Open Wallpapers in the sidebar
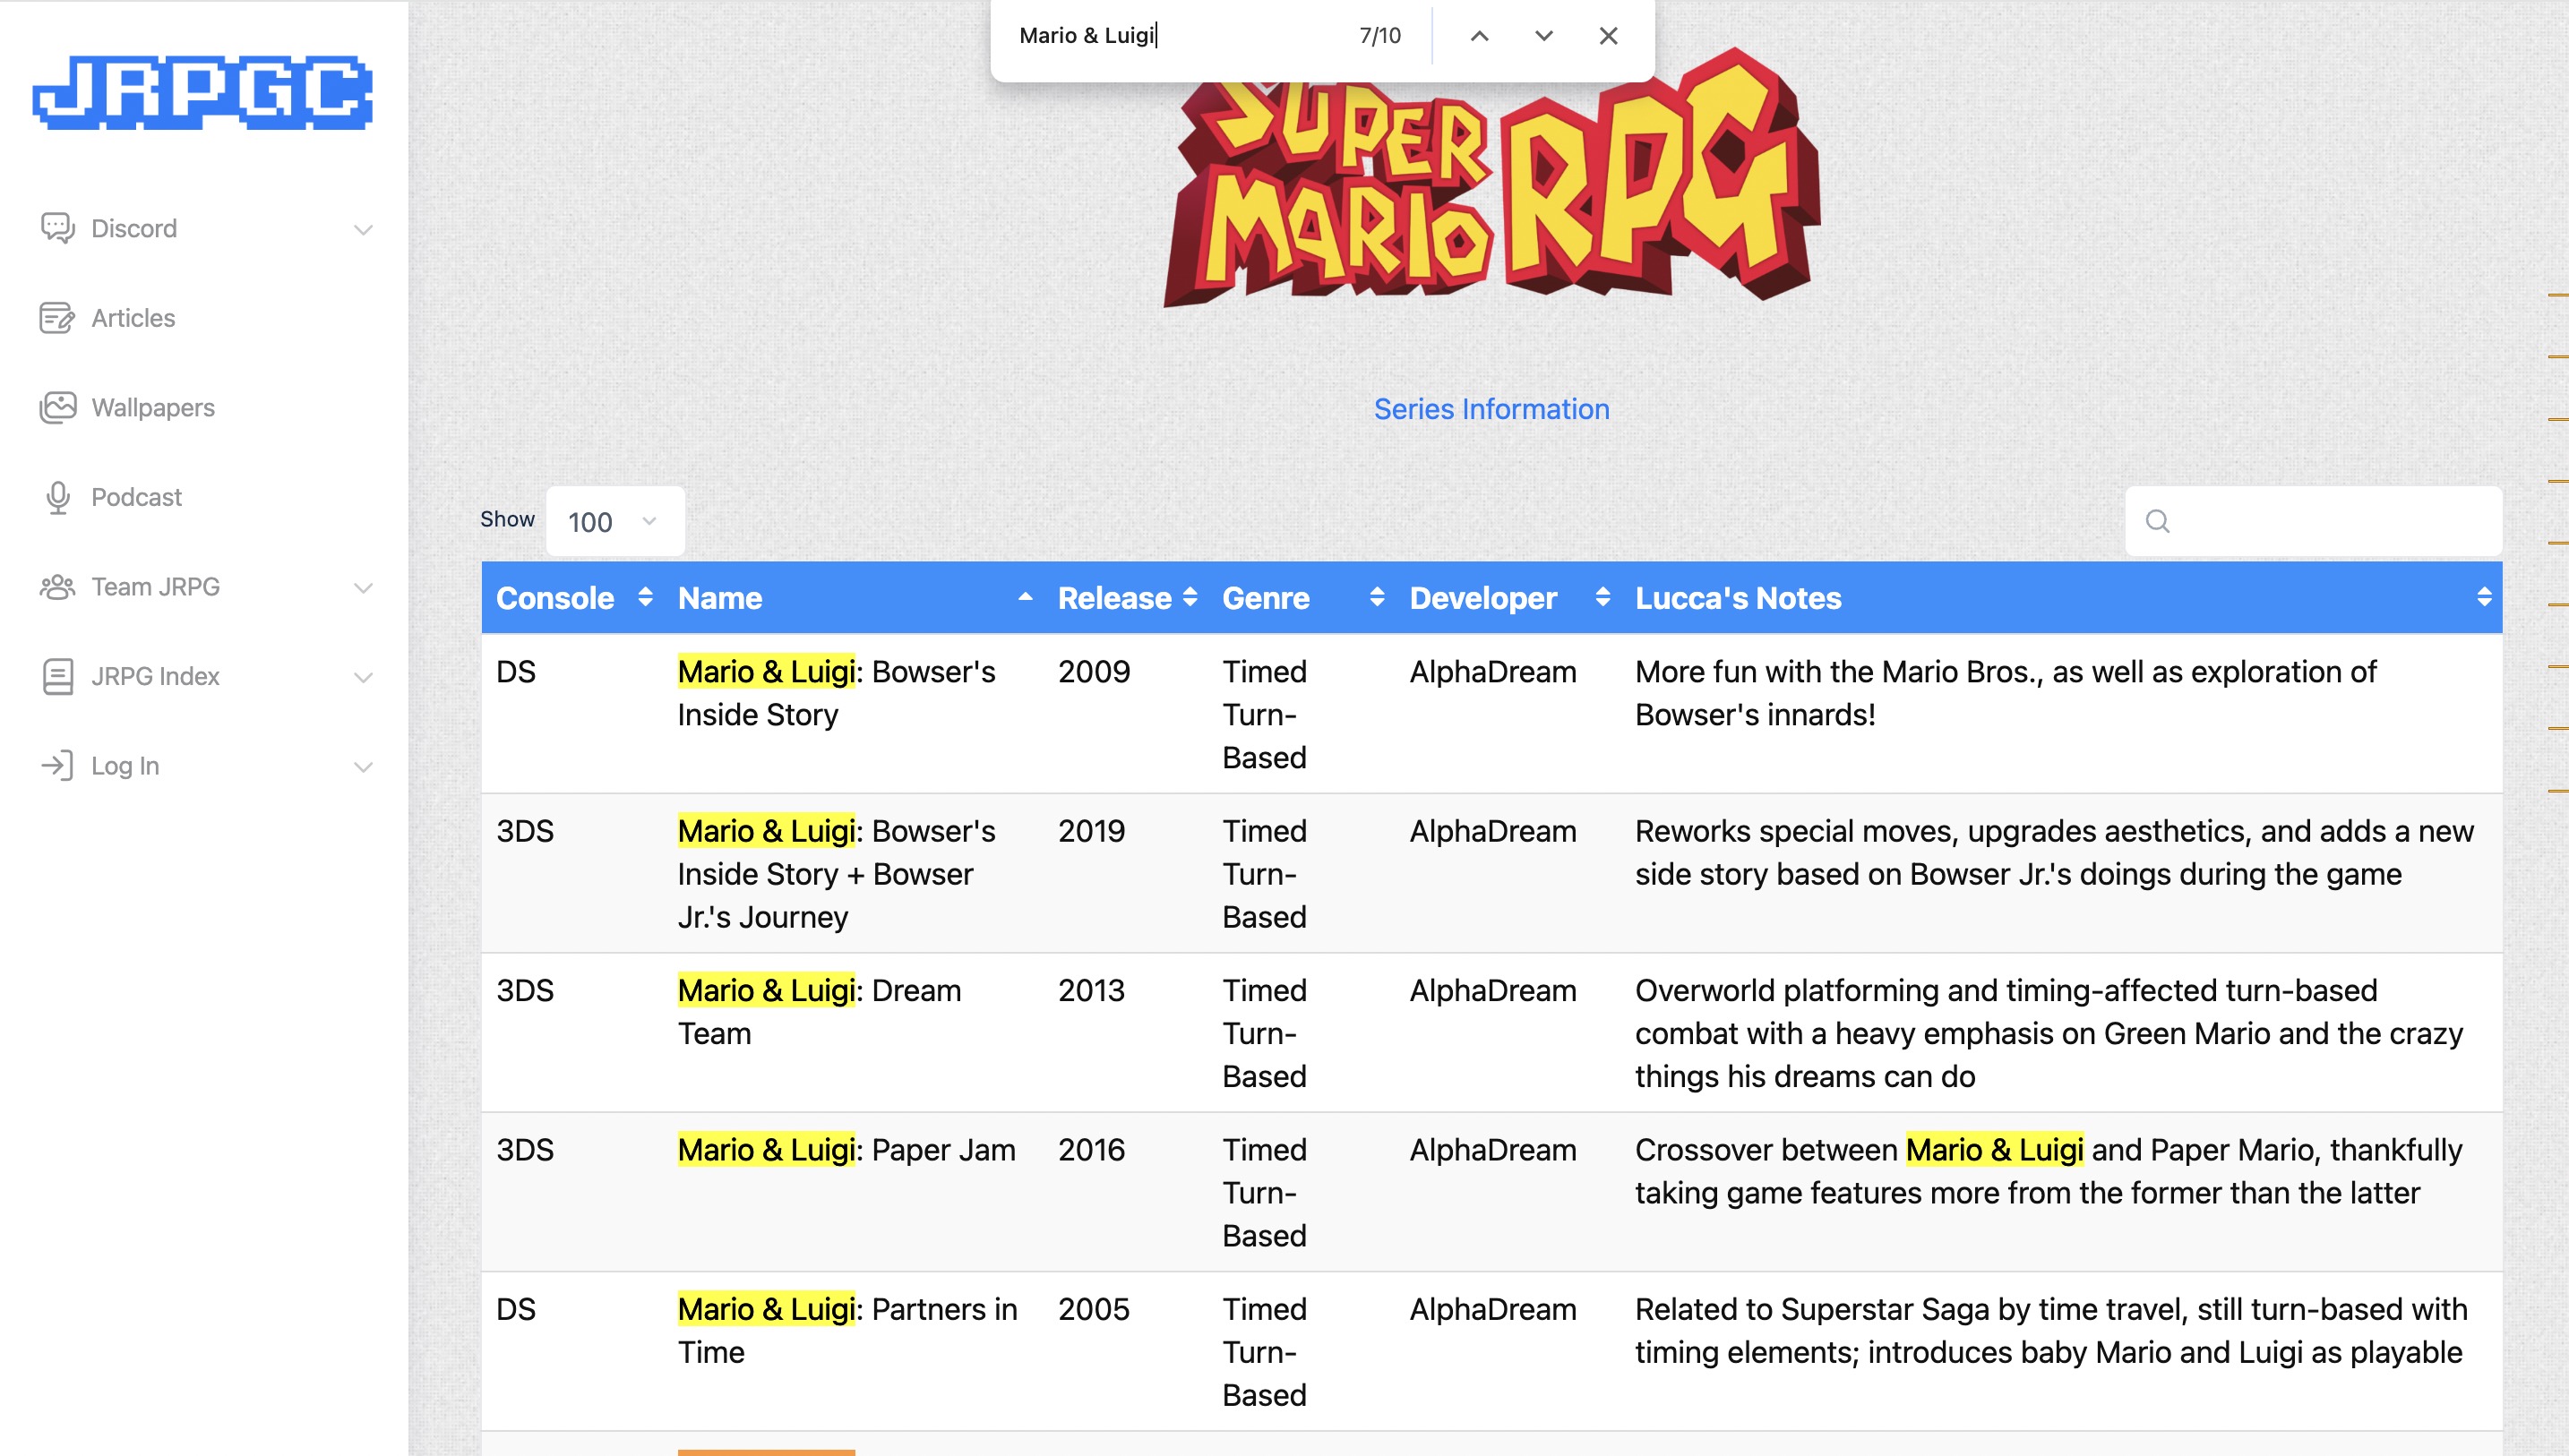The image size is (2569, 1456). click(153, 408)
